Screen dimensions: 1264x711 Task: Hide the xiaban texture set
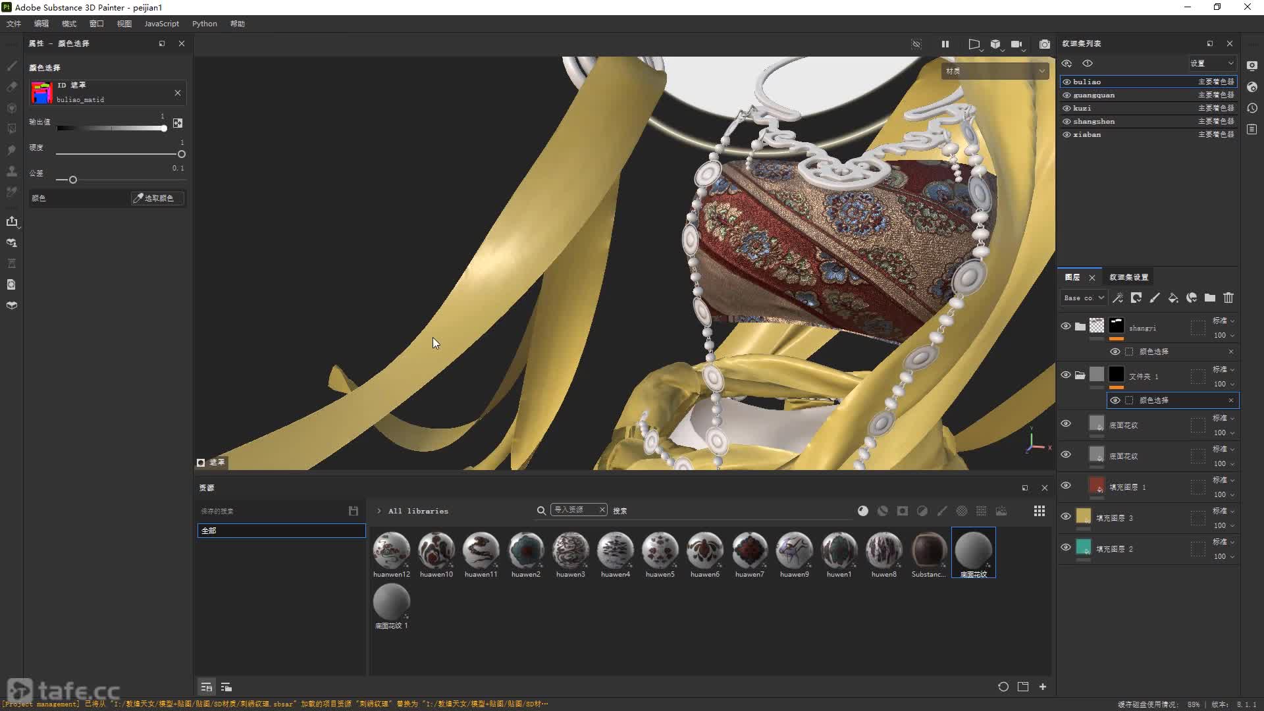coord(1066,134)
